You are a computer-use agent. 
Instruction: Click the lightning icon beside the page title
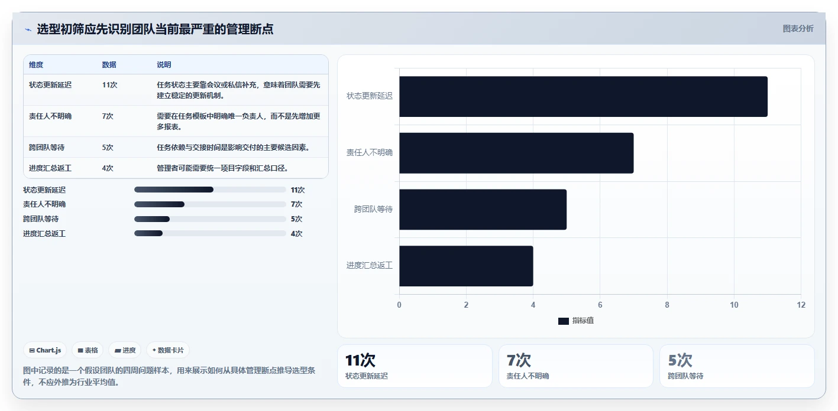point(28,30)
